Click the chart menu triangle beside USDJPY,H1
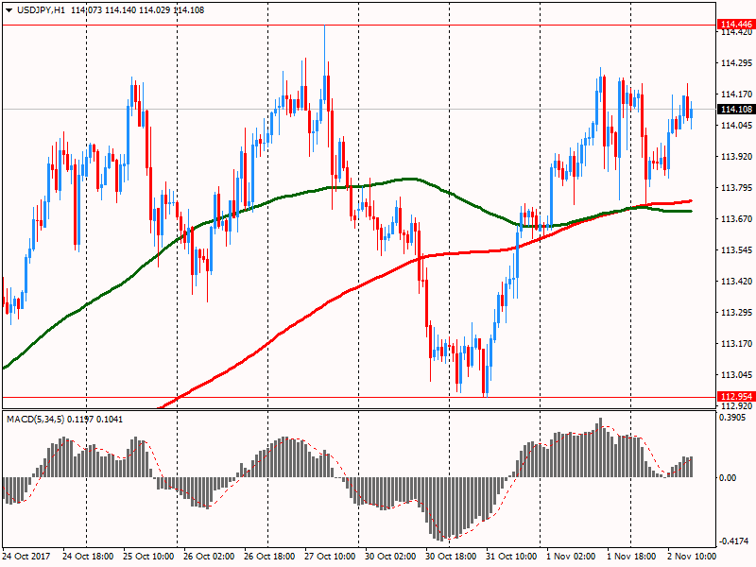 click(x=9, y=10)
